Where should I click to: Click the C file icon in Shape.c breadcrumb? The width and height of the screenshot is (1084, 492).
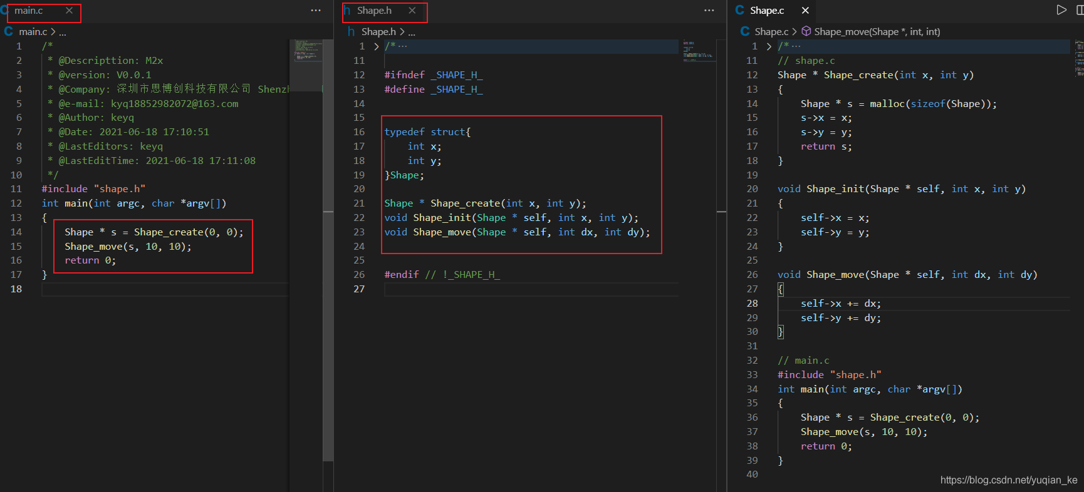click(x=745, y=31)
